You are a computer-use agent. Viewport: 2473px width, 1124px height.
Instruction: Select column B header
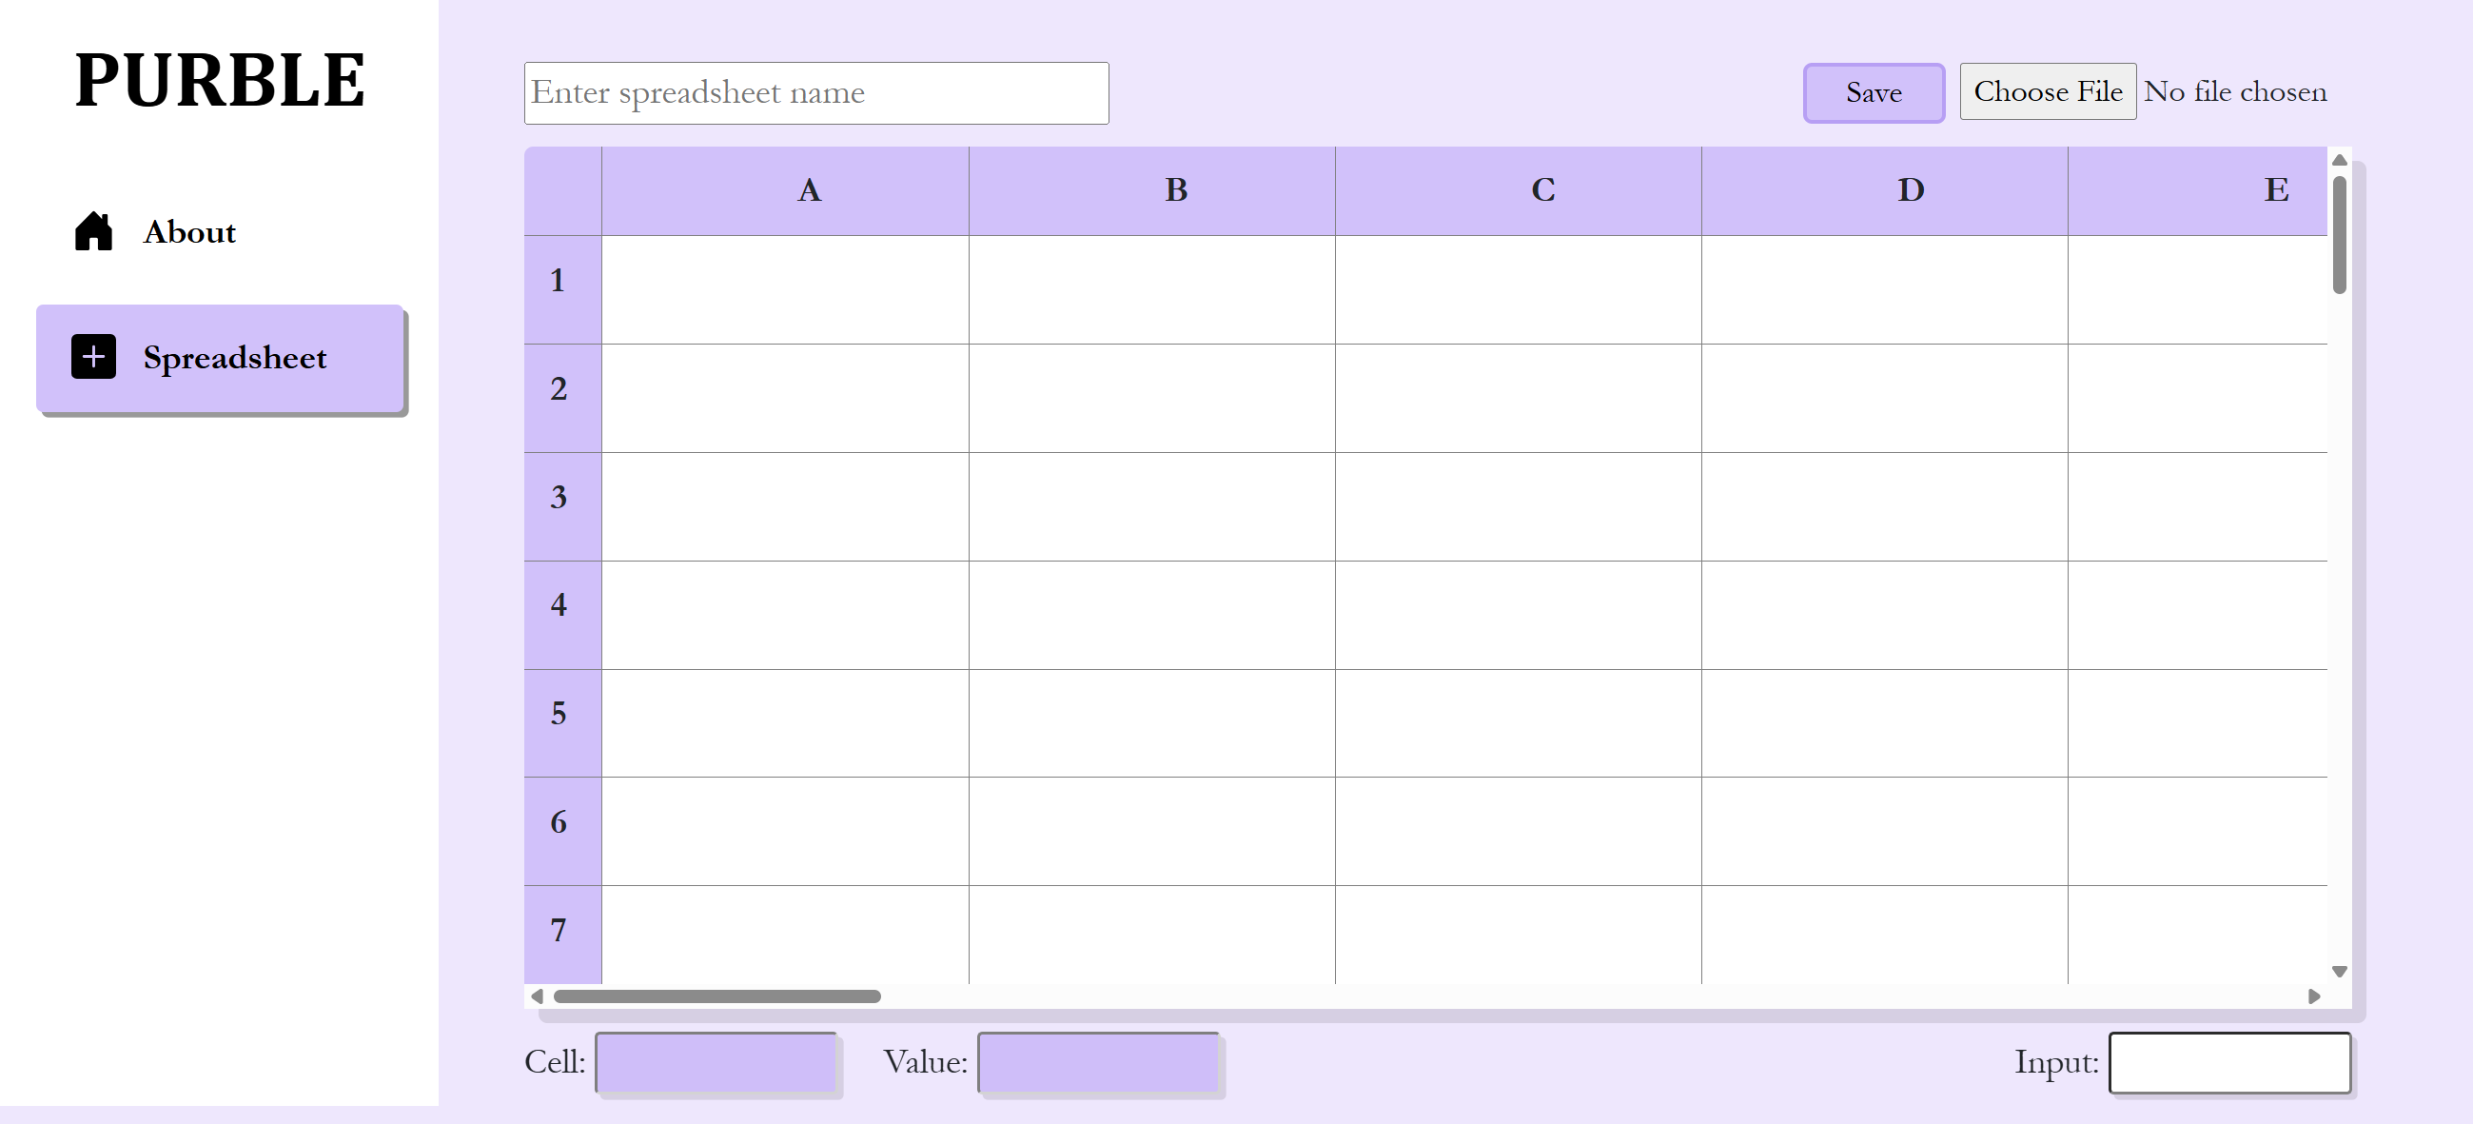pos(1176,190)
